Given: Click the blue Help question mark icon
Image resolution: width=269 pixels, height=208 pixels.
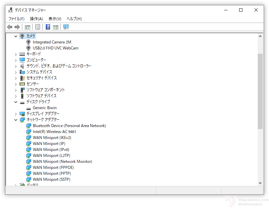Looking at the screenshot, I should click(x=48, y=27).
